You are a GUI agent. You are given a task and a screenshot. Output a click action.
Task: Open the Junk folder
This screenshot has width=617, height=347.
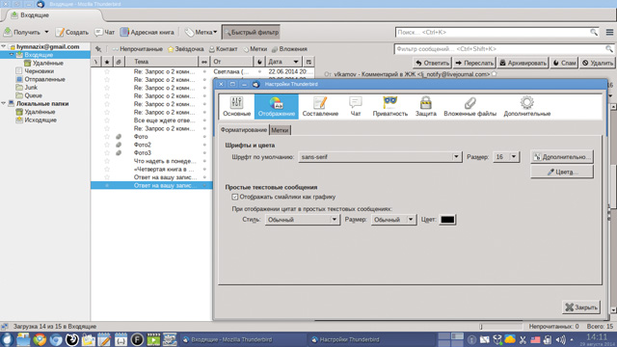(x=26, y=88)
